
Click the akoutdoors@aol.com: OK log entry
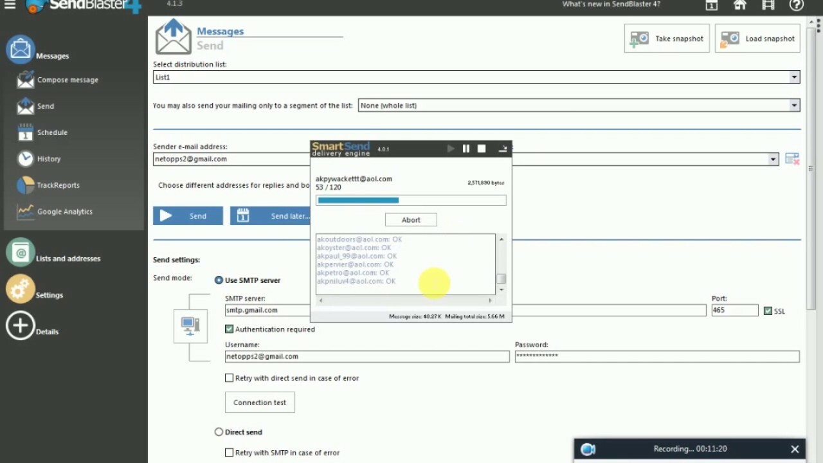359,239
